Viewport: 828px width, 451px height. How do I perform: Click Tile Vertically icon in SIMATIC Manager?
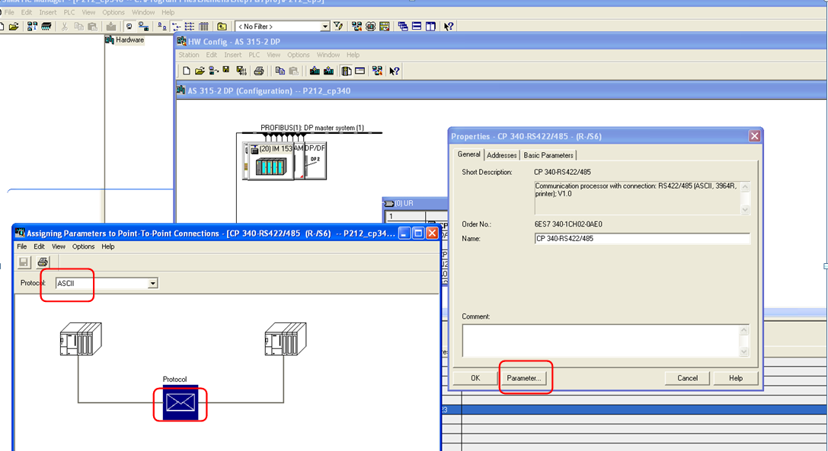[430, 27]
